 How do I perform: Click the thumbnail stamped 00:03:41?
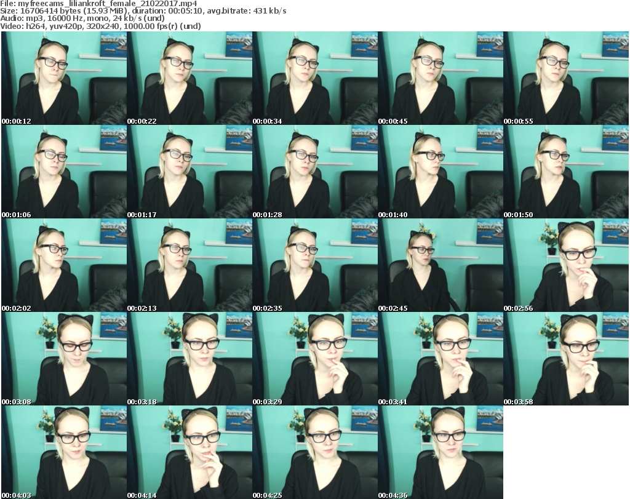(441, 359)
